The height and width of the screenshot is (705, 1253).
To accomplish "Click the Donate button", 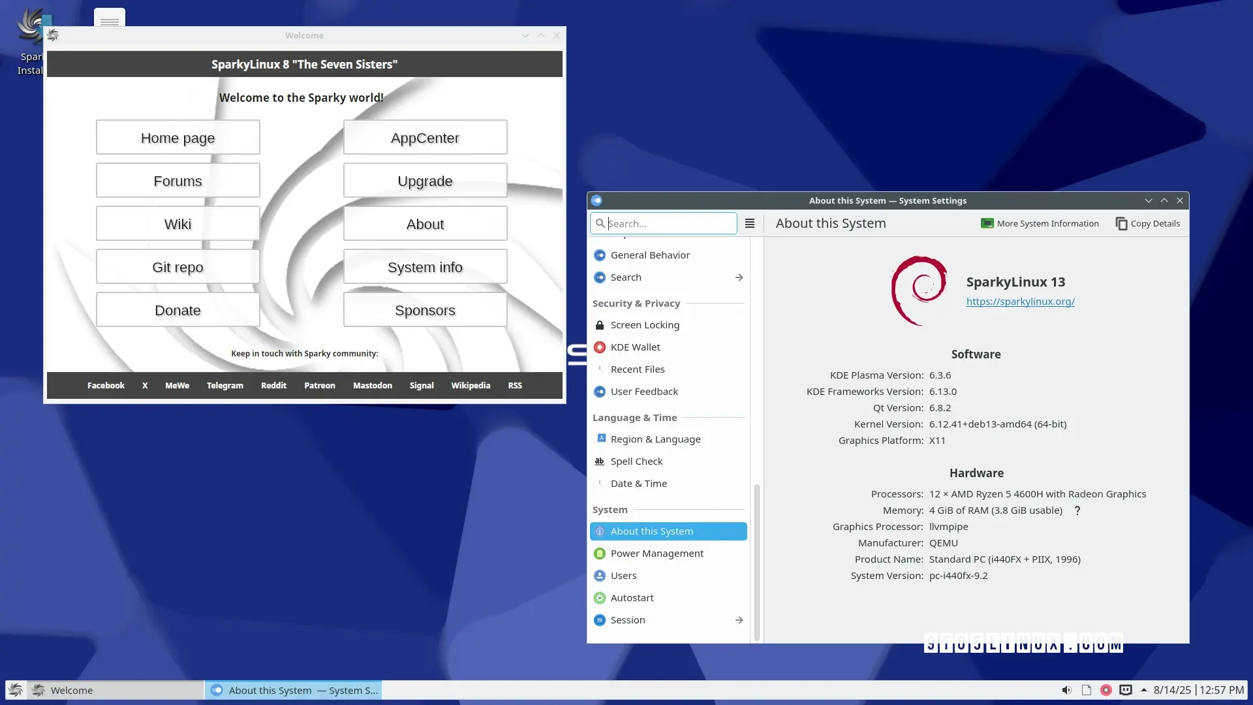I will [x=178, y=310].
